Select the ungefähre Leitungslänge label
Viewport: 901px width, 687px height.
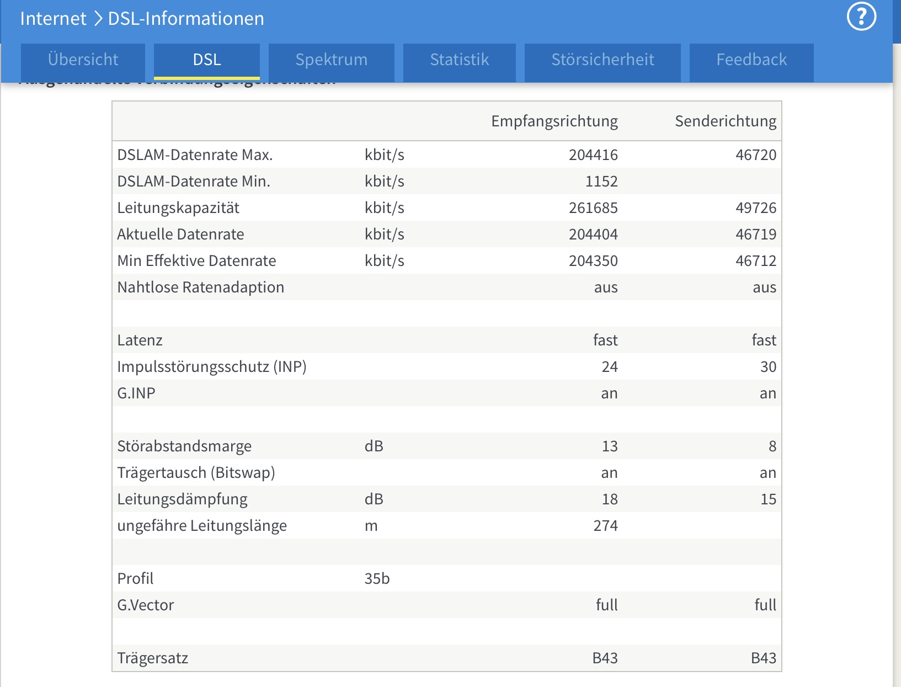click(202, 526)
